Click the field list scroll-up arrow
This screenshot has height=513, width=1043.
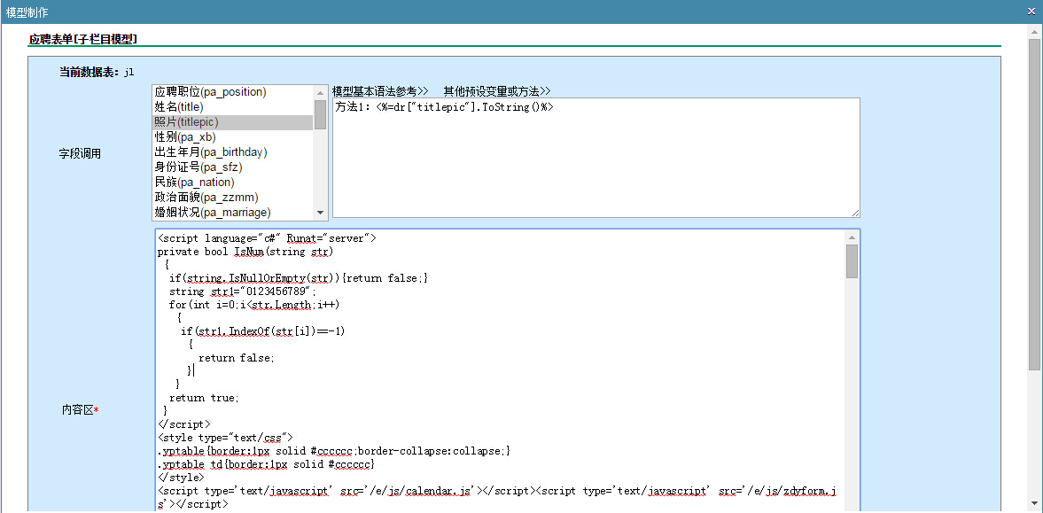click(x=320, y=91)
